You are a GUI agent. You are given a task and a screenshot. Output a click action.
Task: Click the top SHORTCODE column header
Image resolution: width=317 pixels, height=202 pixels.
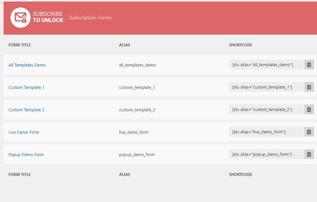click(240, 45)
